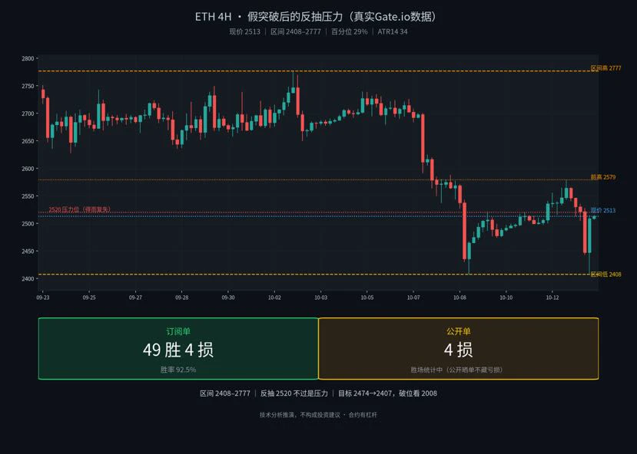Select "4 损" in the 公开单 card

pos(458,350)
